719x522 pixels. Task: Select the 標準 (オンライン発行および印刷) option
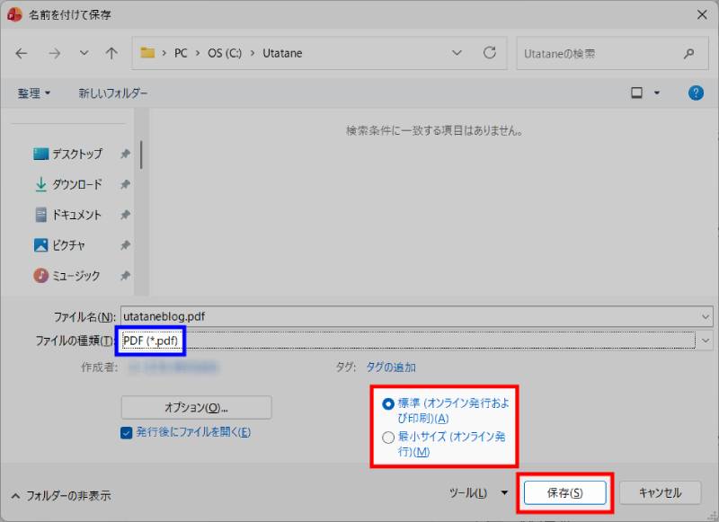tap(388, 401)
